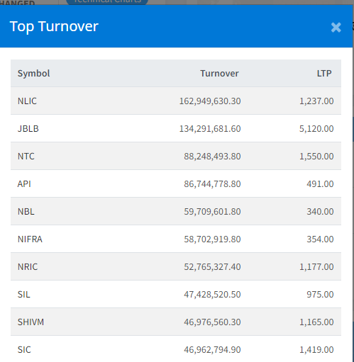Click NLIC turnover value 162,949,630.30
354x362 pixels.
[x=210, y=101]
